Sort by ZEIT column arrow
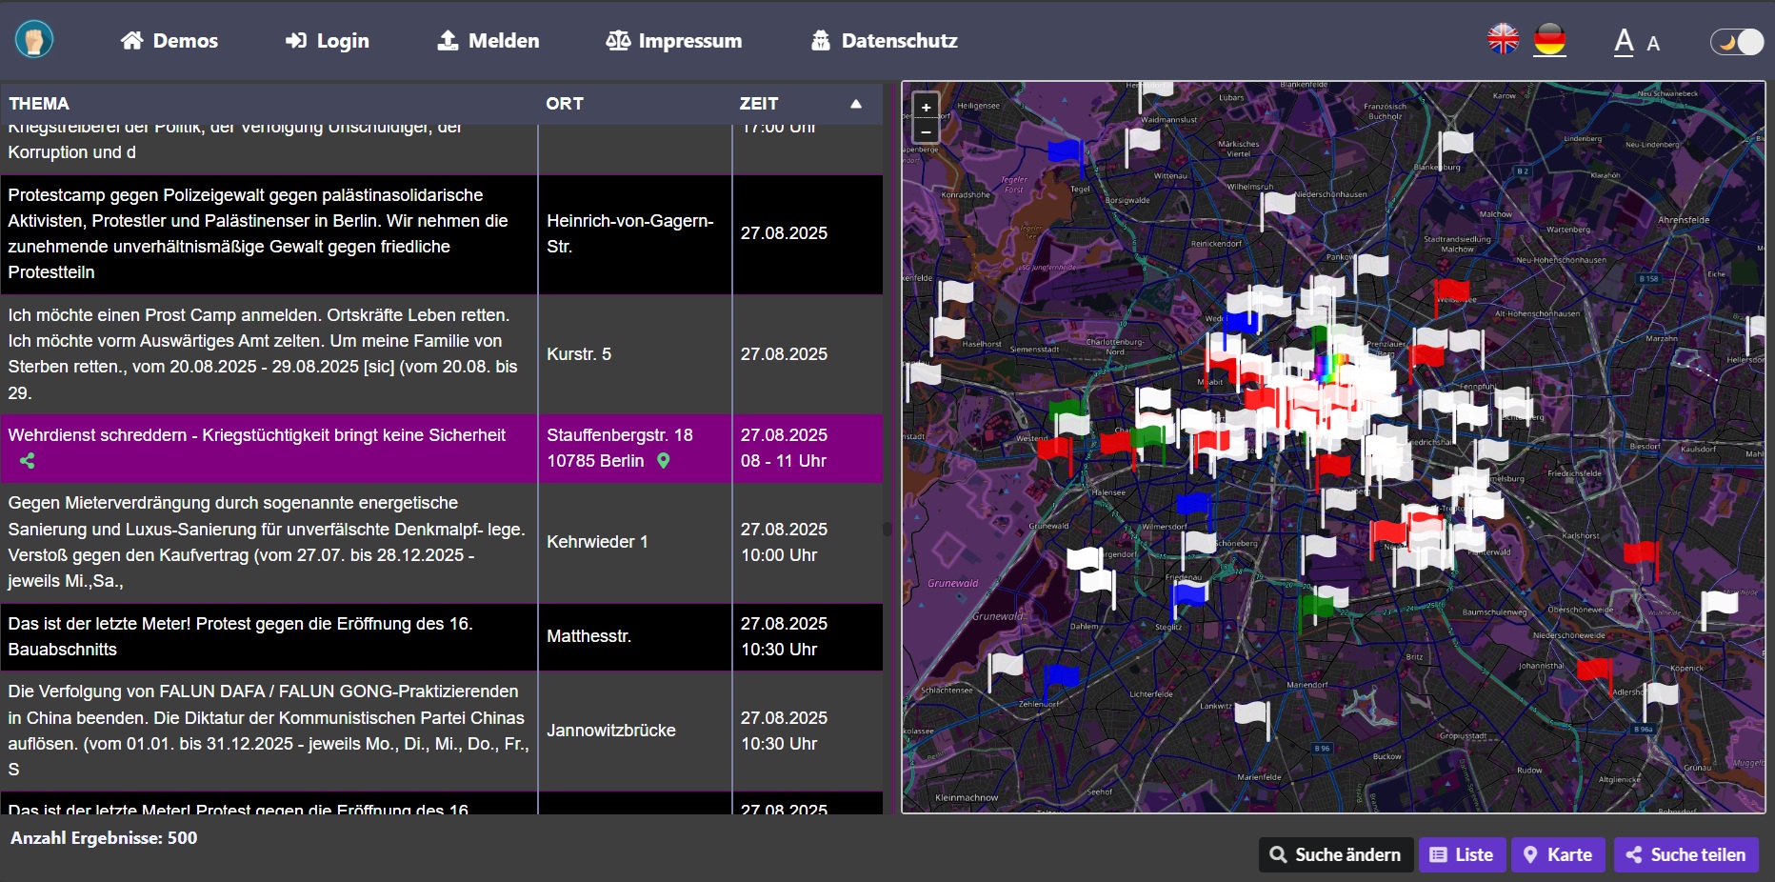 pyautogui.click(x=855, y=104)
